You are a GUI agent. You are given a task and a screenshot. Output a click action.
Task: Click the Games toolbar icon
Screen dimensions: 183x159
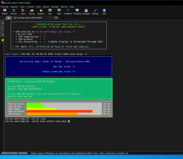pyautogui.click(x=32, y=12)
